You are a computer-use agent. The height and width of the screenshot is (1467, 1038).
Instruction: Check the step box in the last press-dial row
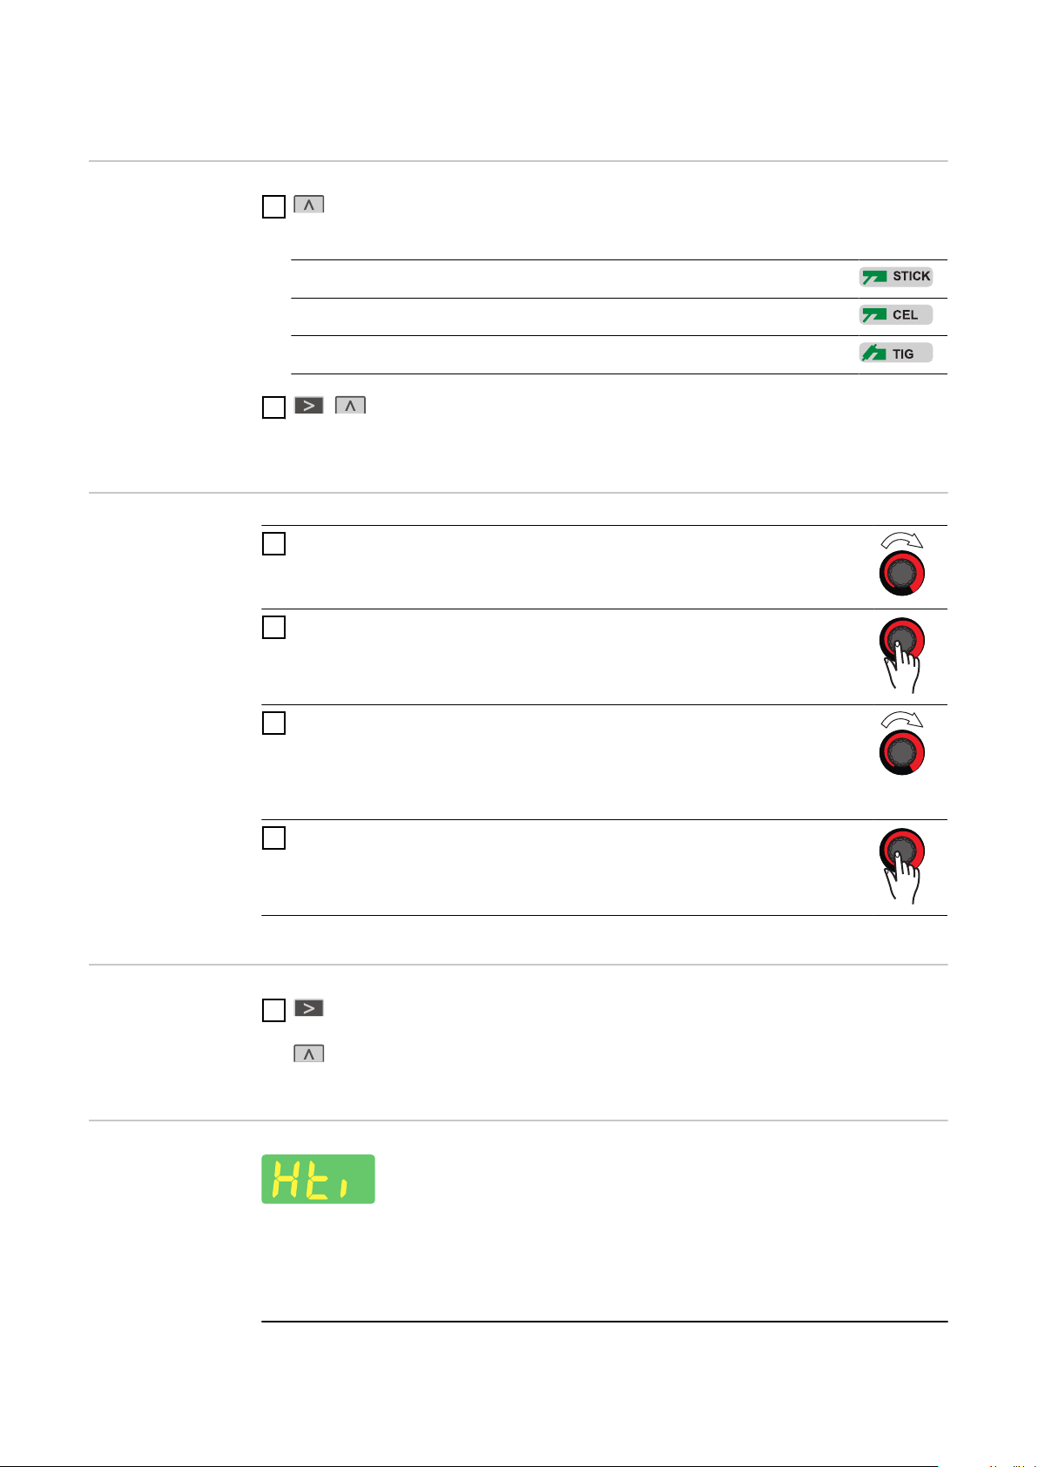pyautogui.click(x=273, y=838)
